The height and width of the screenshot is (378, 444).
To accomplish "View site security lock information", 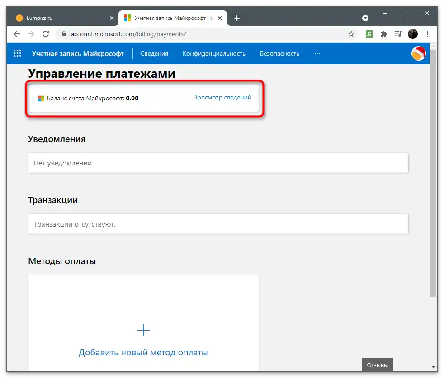I will pyautogui.click(x=64, y=34).
